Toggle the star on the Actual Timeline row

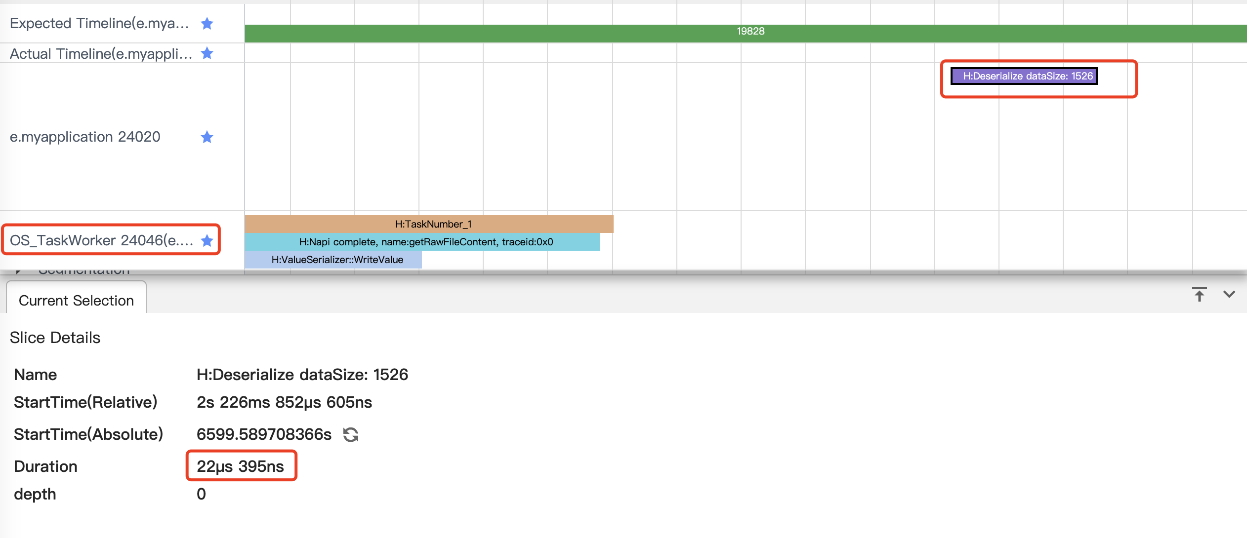point(207,53)
